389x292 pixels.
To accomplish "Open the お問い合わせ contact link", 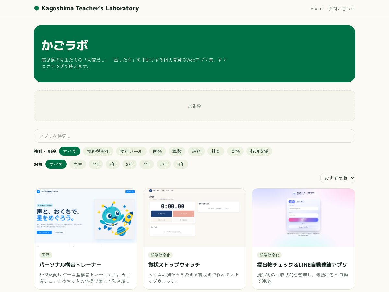I will coord(342,9).
